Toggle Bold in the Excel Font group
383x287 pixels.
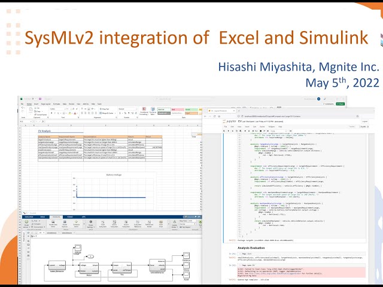pyautogui.click(x=51, y=113)
